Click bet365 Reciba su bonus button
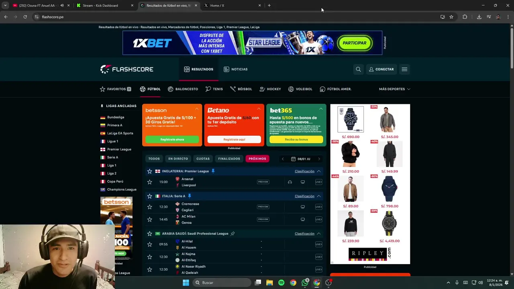514x289 pixels. [296, 139]
